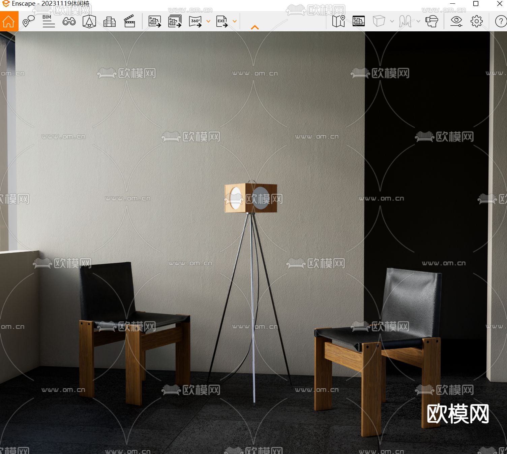Open the dropdown arrow beside the curtain icon
The image size is (507, 454).
(x=418, y=21)
